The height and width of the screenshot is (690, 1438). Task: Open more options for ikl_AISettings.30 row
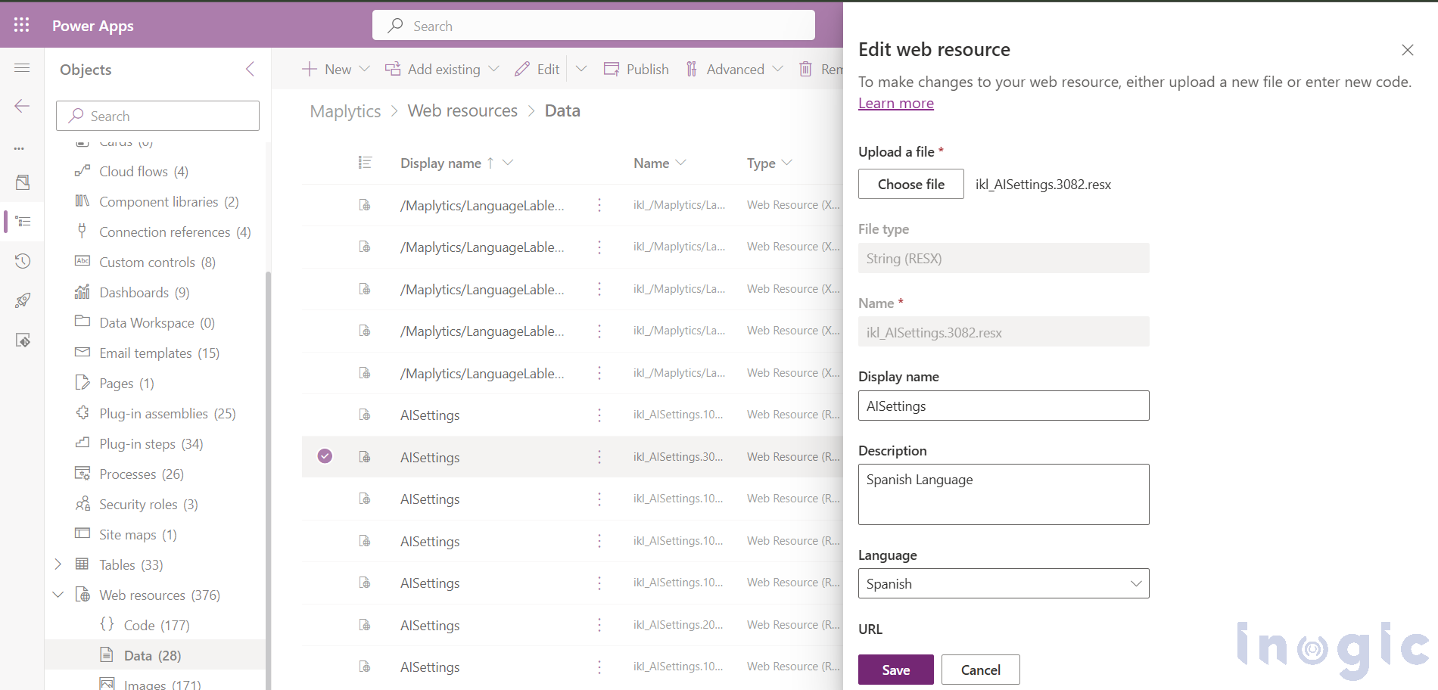click(599, 457)
